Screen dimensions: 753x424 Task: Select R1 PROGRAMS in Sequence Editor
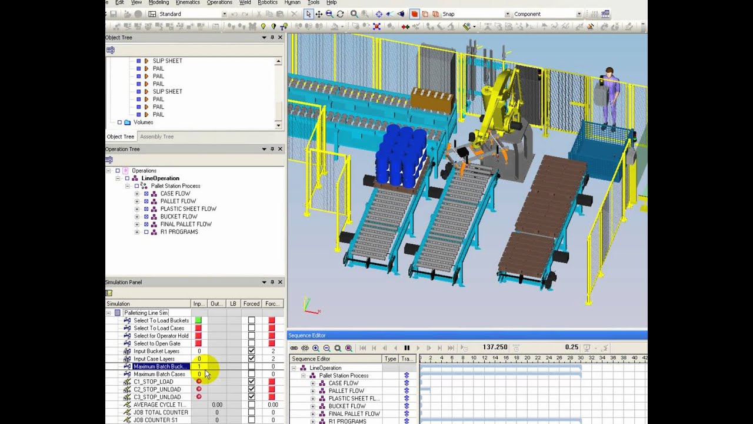point(347,421)
